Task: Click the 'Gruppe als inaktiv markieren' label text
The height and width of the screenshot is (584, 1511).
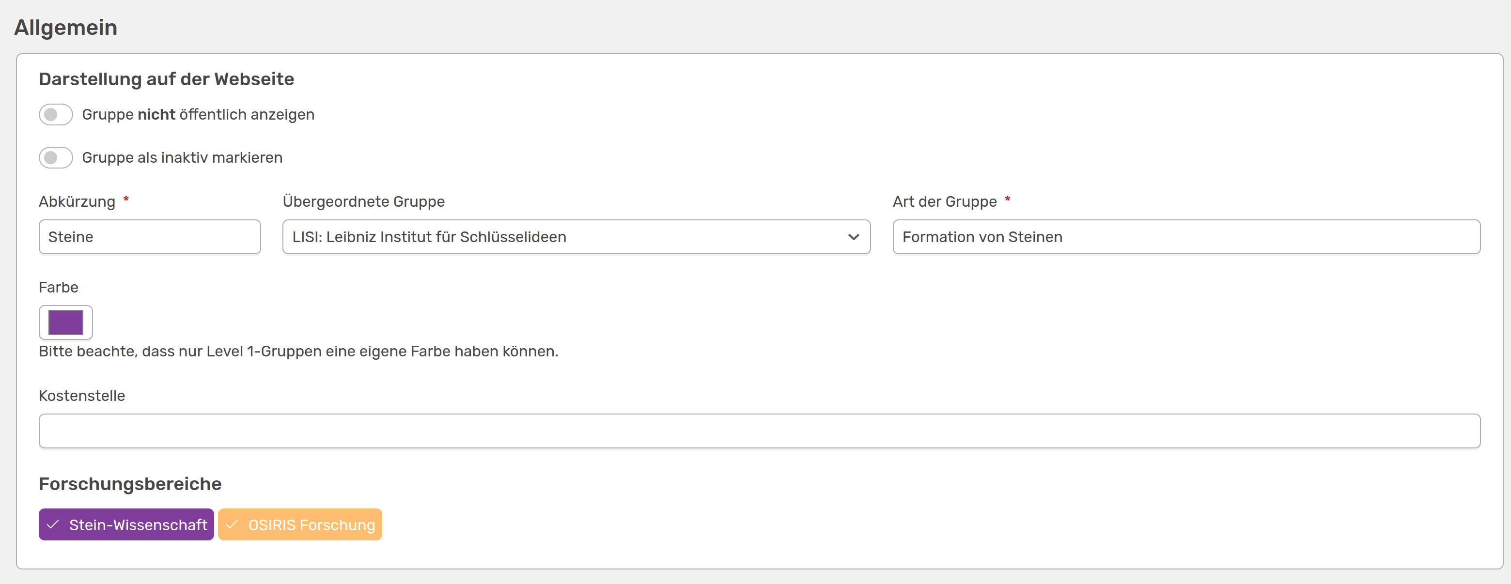Action: tap(182, 158)
